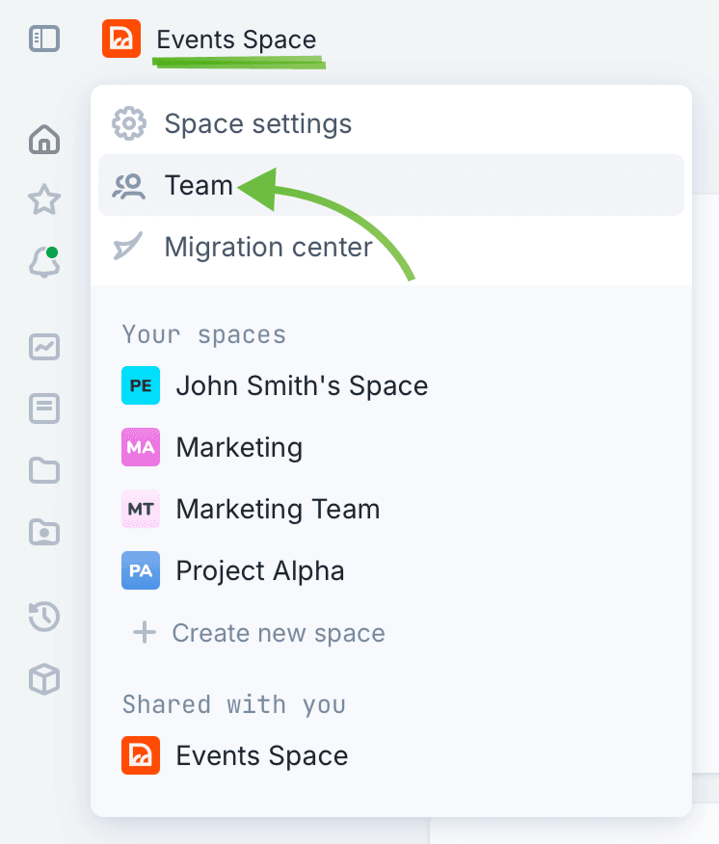This screenshot has height=844, width=719.
Task: Select Team from the menu
Action: click(199, 185)
